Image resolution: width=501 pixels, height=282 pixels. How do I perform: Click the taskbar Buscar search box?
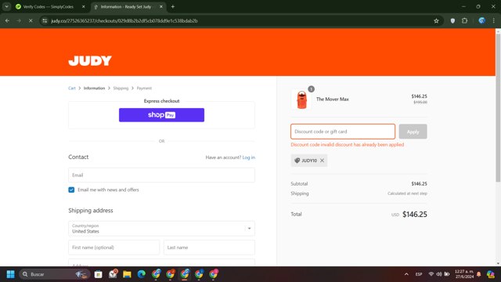pos(54,274)
